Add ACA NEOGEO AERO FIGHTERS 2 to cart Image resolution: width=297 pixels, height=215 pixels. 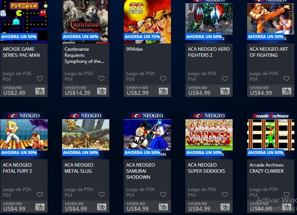pyautogui.click(x=225, y=91)
